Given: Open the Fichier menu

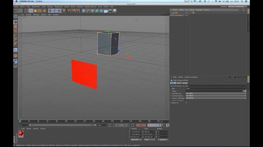Looking at the screenshot, I should tap(16, 7).
